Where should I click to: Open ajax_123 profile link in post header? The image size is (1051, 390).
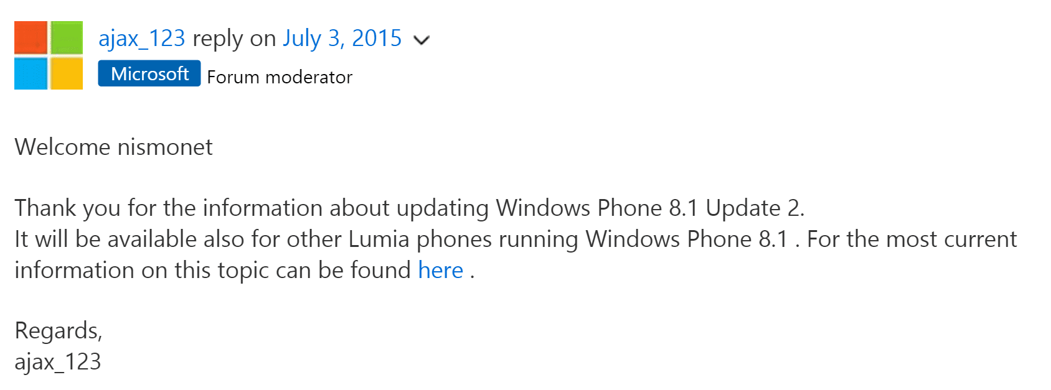pyautogui.click(x=142, y=39)
